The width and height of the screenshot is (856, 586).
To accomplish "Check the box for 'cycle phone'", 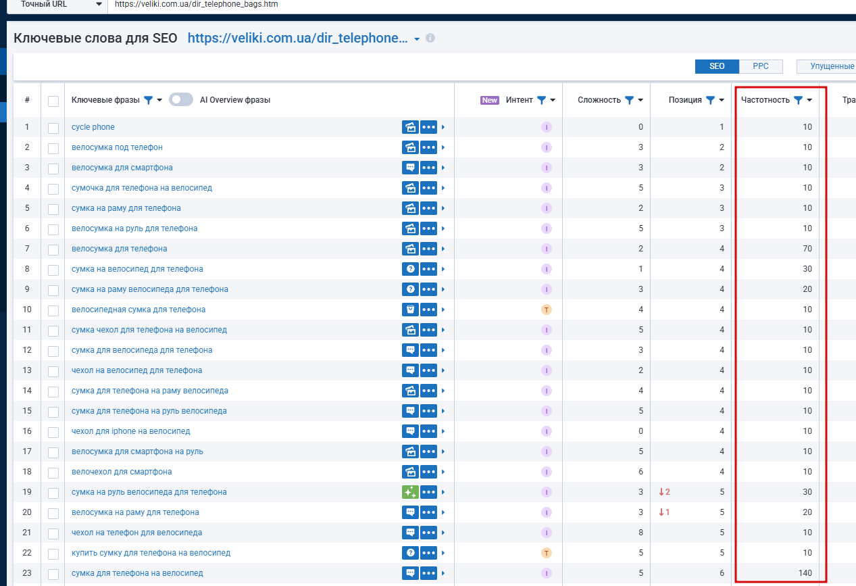I will pos(53,128).
